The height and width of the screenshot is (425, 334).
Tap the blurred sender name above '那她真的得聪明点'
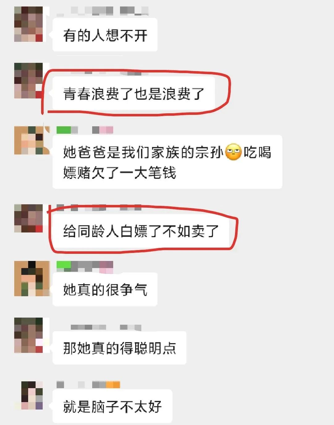tap(106, 327)
